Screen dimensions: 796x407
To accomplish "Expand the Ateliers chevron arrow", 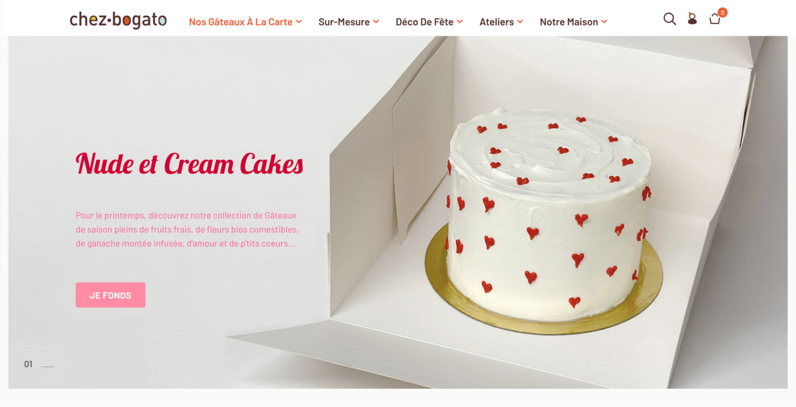I will tap(520, 21).
